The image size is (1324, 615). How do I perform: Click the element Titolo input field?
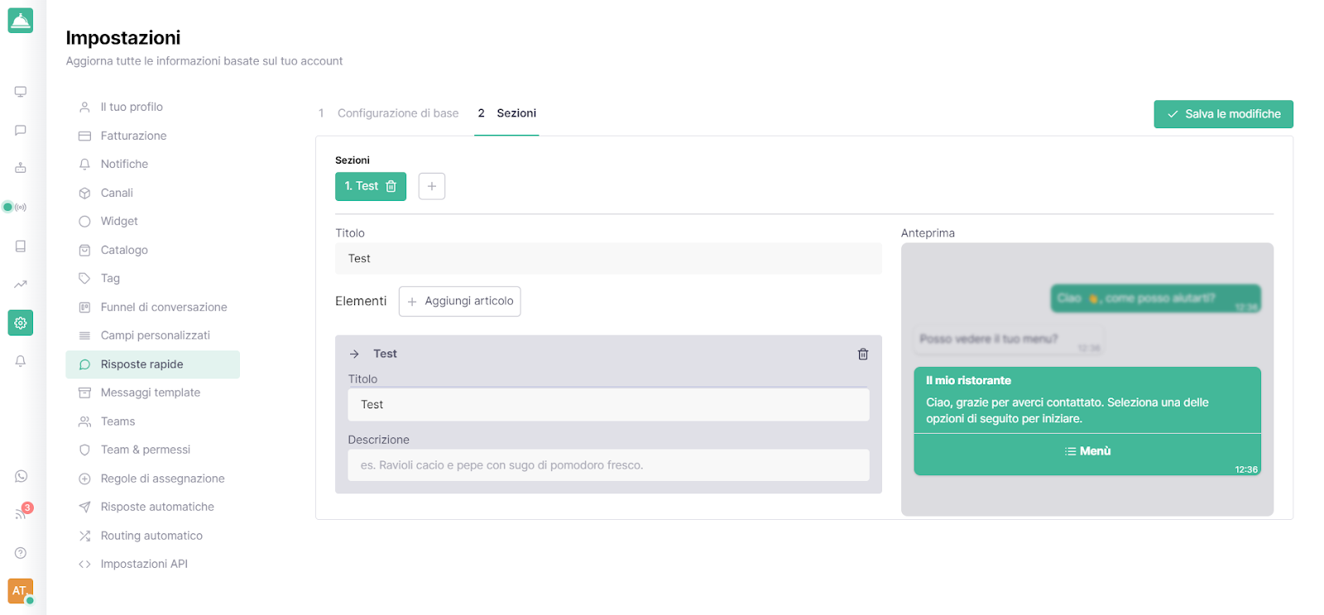(608, 405)
